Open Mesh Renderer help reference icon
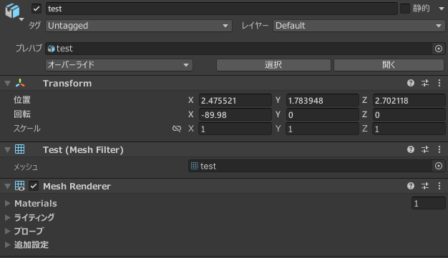The height and width of the screenshot is (258, 448). click(x=411, y=186)
